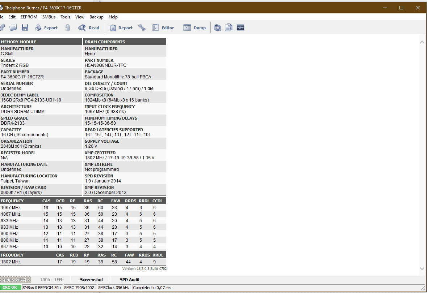The image size is (427, 293).
Task: Open the Tools menu
Action: coord(65,17)
